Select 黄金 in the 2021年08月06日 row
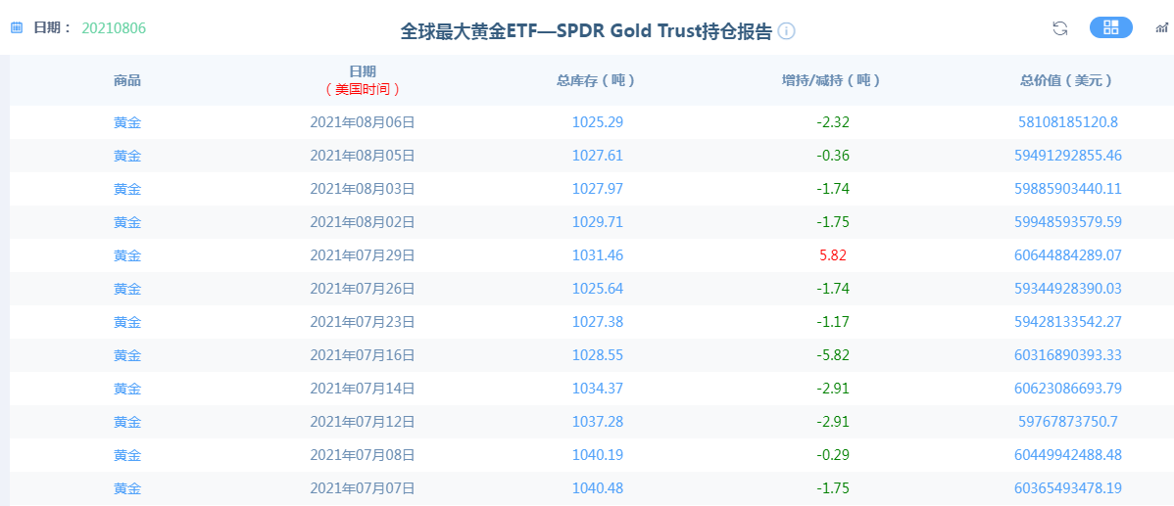Image resolution: width=1174 pixels, height=506 pixels. [127, 122]
